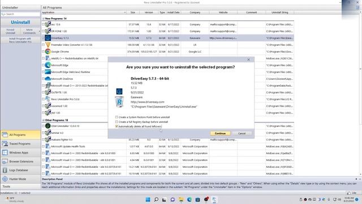This screenshot has width=362, height=204.
Task: Click the Revo Uninstaller taskbar icon
Action: 214,199
